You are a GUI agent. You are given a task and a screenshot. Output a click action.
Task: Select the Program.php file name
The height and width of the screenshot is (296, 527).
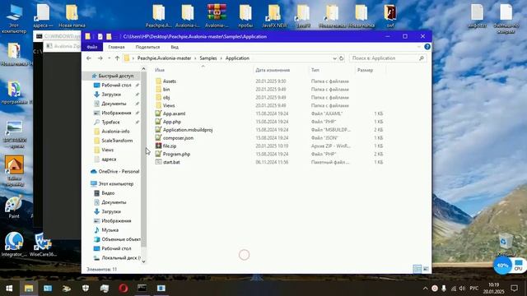pos(176,154)
